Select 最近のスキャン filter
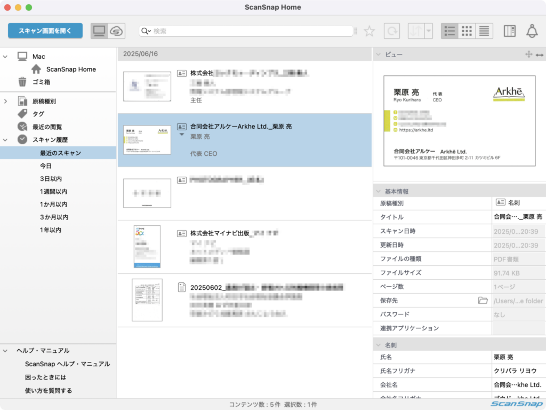Screen dimensions: 546x410 click(58, 153)
